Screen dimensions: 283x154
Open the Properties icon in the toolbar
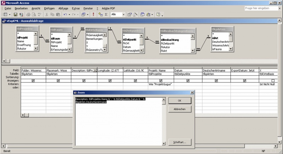tap(129, 14)
